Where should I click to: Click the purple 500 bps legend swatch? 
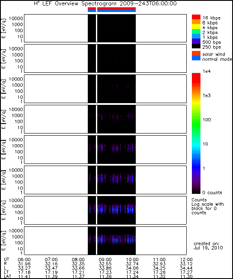(x=196, y=41)
